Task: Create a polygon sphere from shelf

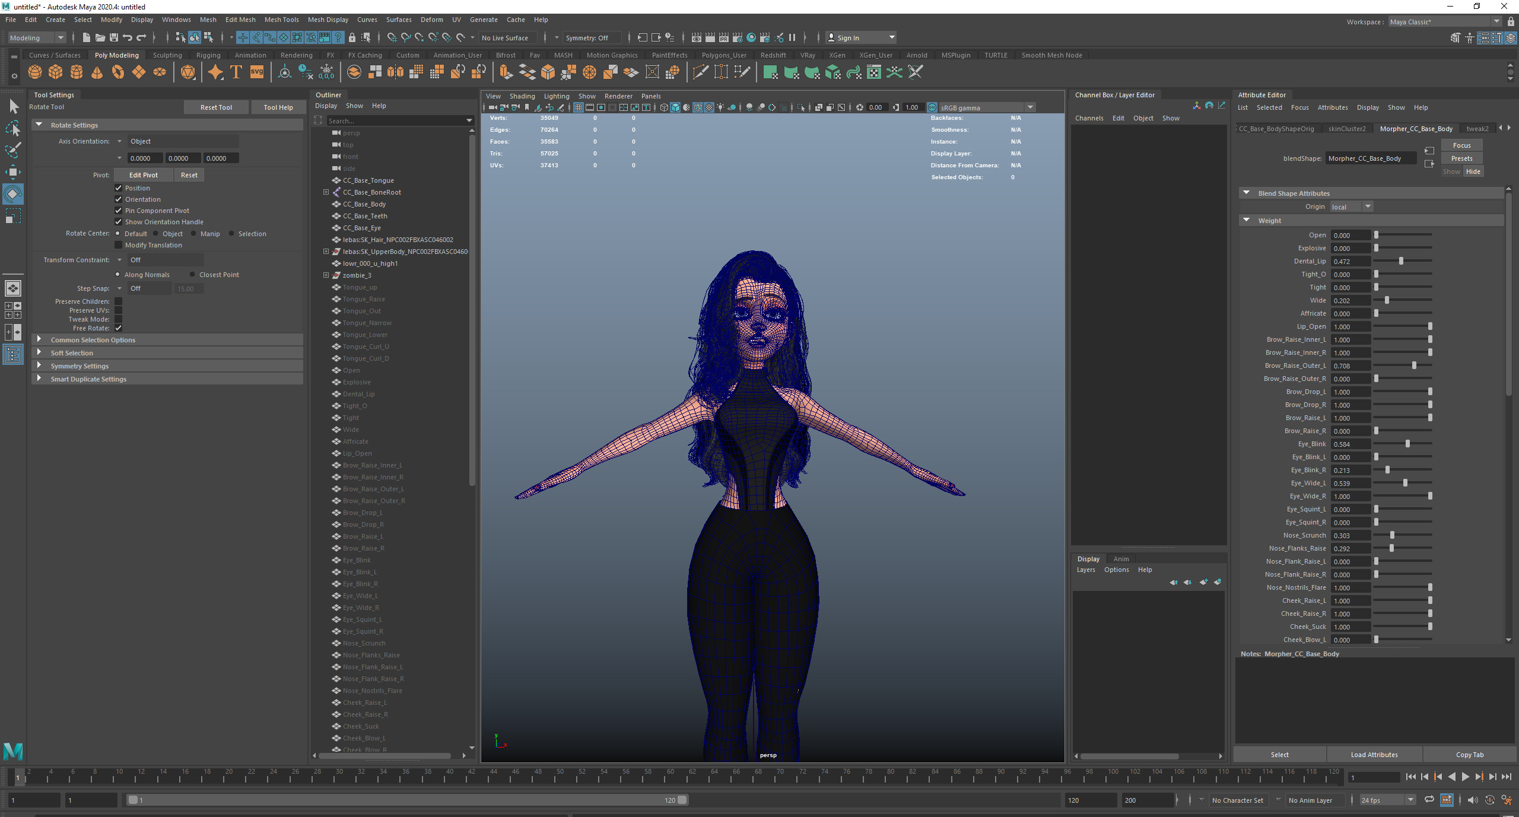Action: [x=35, y=72]
